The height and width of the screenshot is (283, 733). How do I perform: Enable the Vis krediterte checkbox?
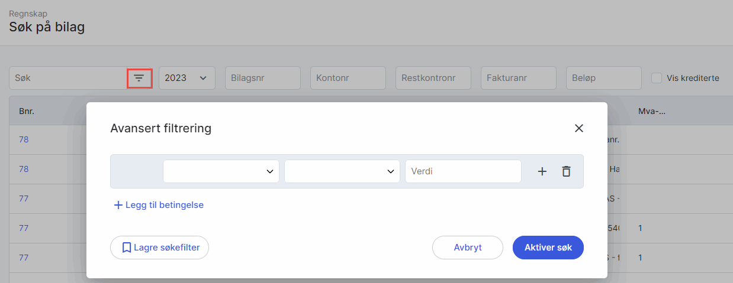click(656, 78)
